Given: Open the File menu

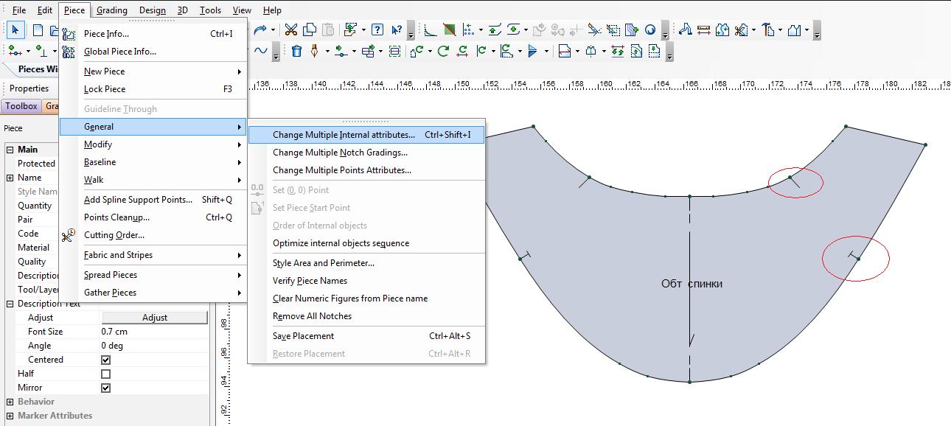Looking at the screenshot, I should click(x=19, y=10).
